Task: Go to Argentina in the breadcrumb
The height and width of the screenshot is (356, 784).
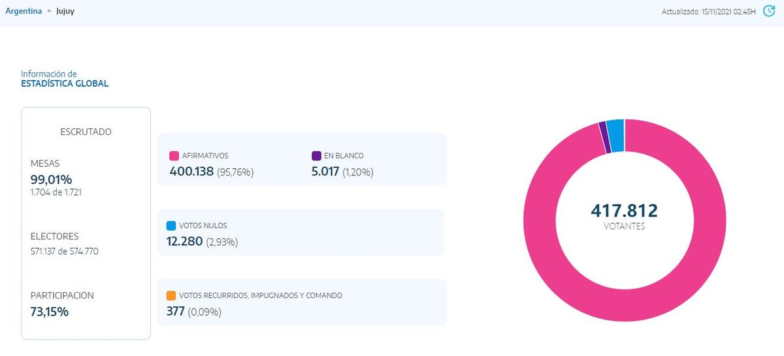Action: [x=24, y=11]
